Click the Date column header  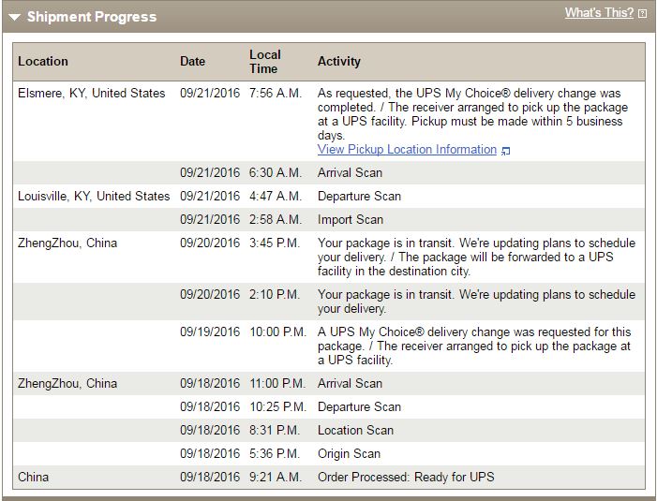pos(192,62)
